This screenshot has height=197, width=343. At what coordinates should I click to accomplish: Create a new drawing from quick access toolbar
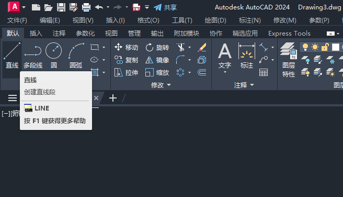(x=36, y=7)
